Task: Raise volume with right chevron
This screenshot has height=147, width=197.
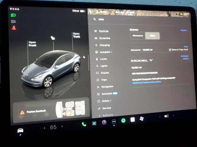Action: 173,115
